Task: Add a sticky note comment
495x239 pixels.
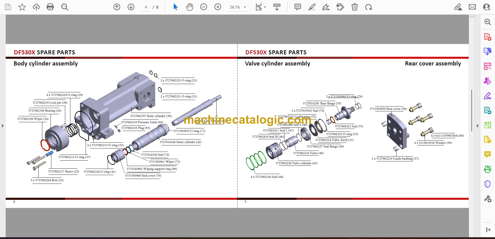Action: coord(298,7)
